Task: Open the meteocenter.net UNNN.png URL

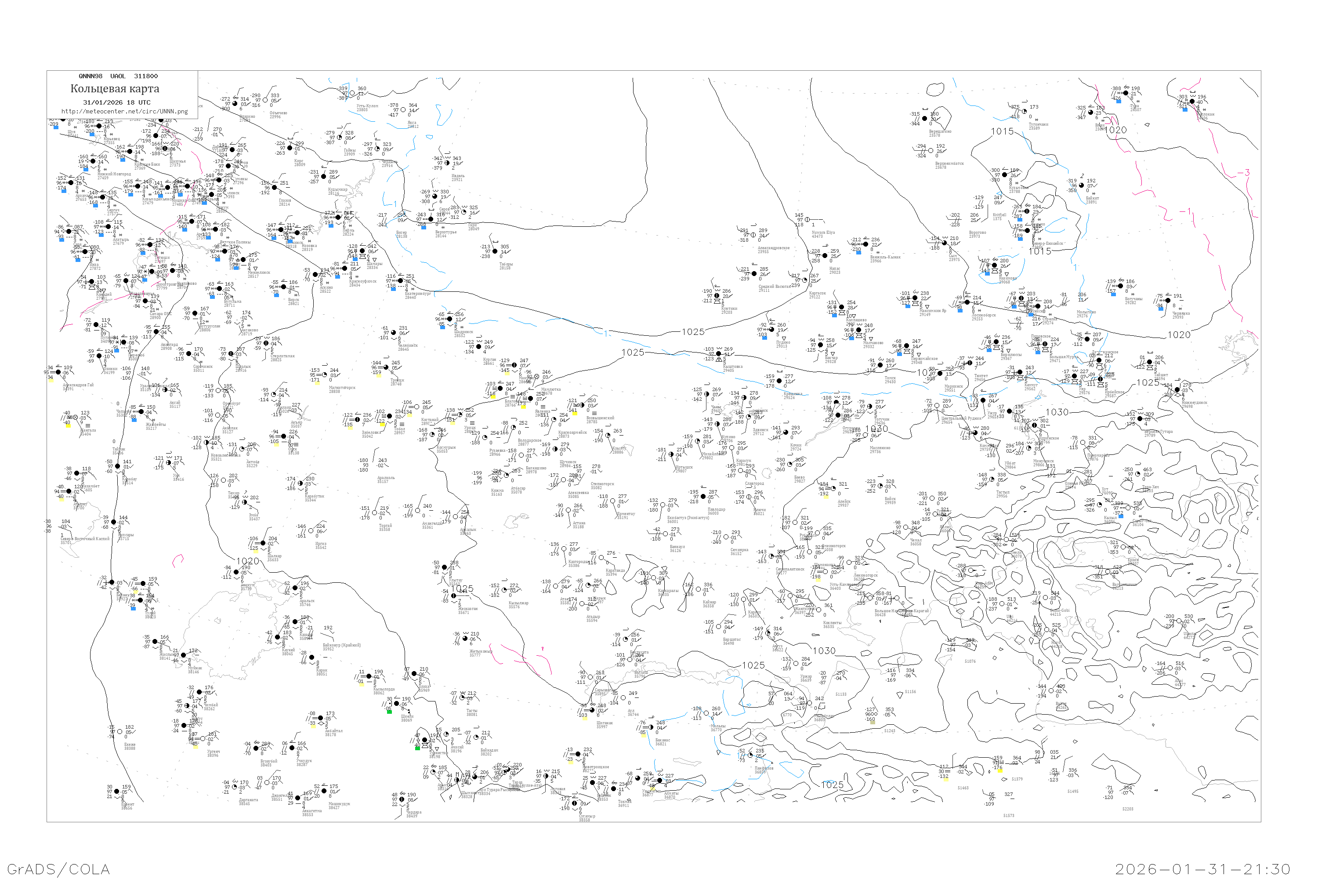Action: (124, 112)
